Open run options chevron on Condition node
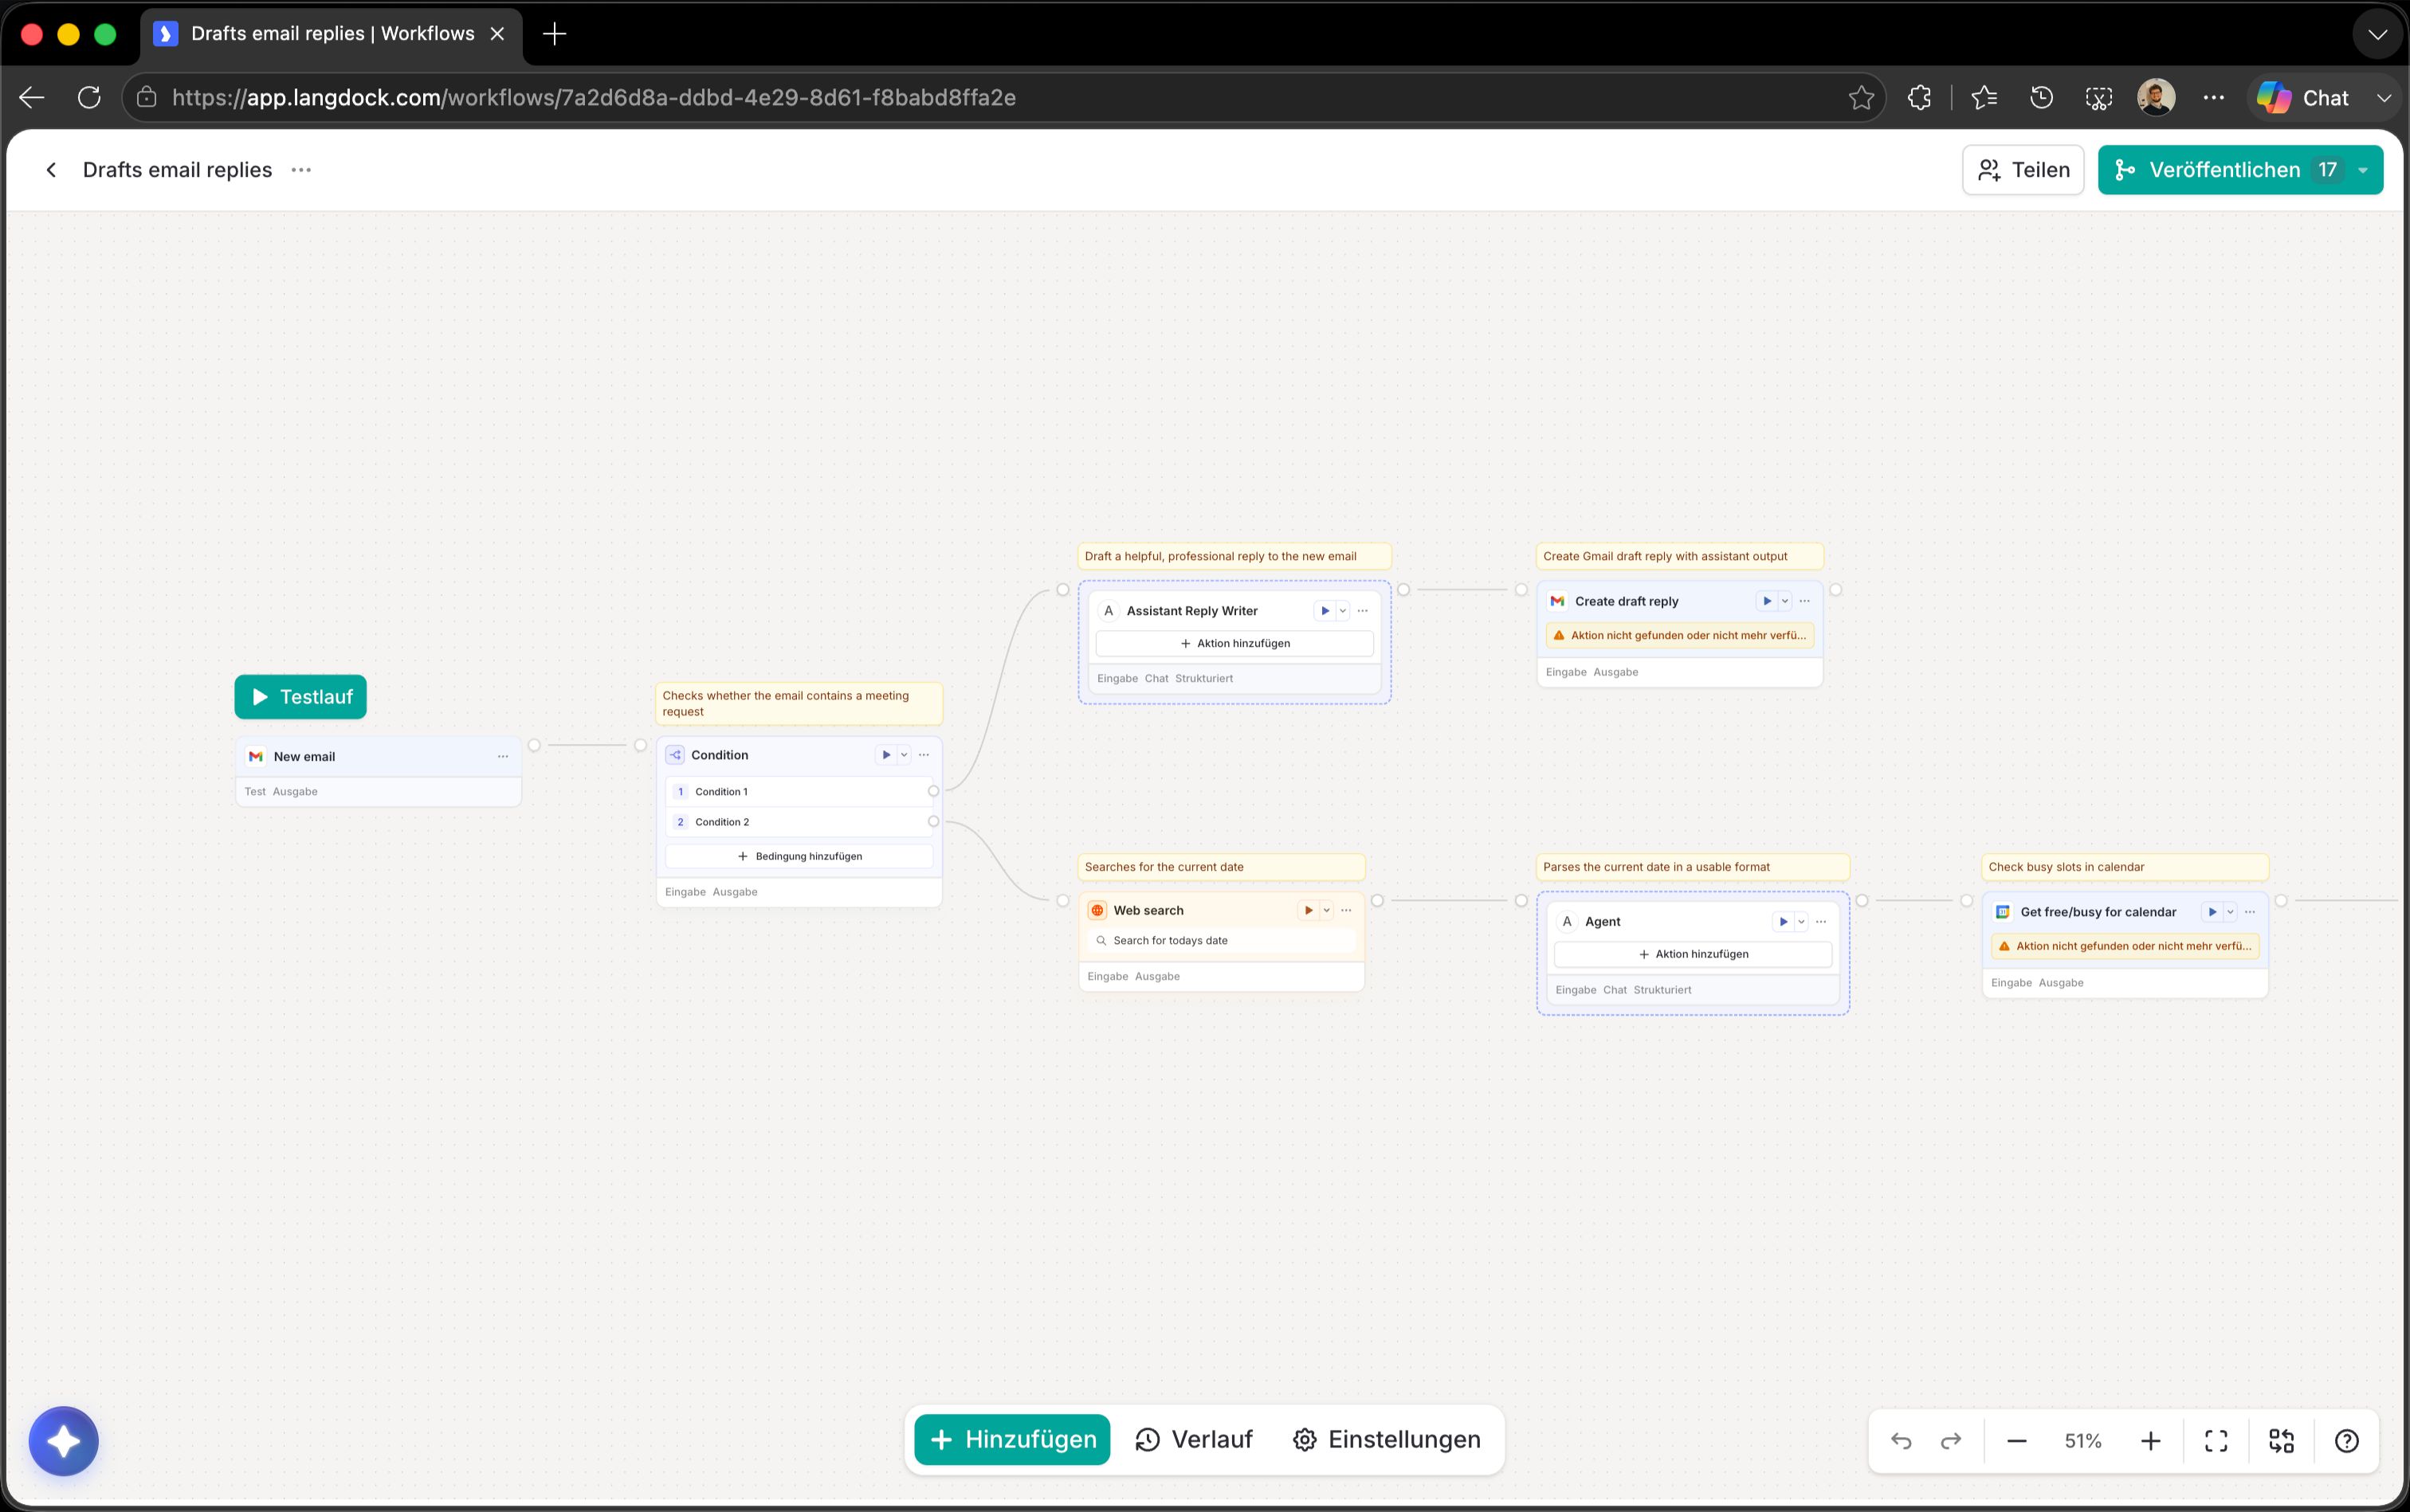This screenshot has height=1512, width=2410. 905,755
